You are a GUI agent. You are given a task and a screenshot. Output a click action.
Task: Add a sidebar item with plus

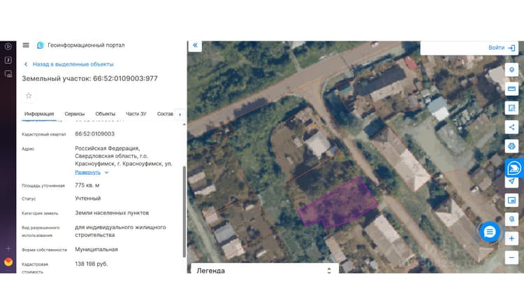point(8,248)
